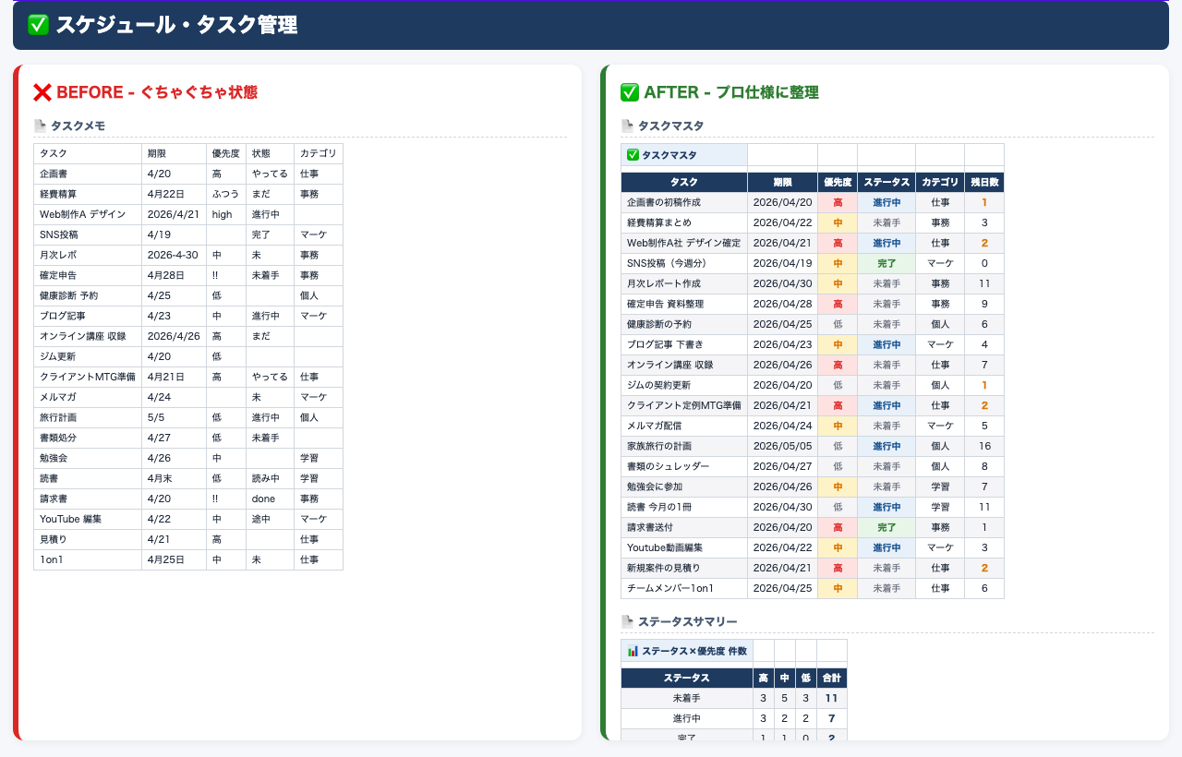The image size is (1182, 757).
Task: Click the 読書 今月の1冊 task cell
Action: [684, 507]
